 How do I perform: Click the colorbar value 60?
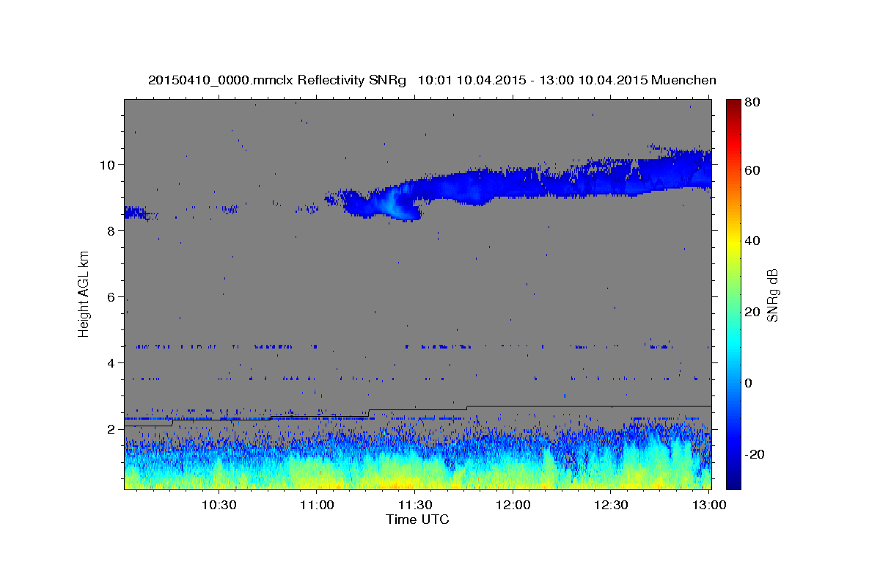pyautogui.click(x=752, y=170)
